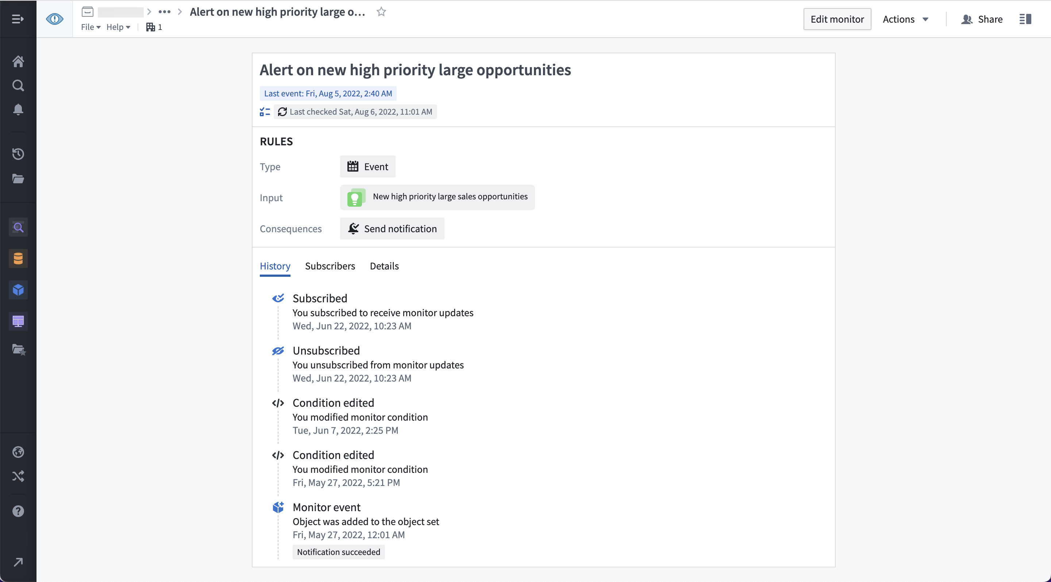Switch to the Details tab
The width and height of the screenshot is (1051, 582).
point(384,266)
